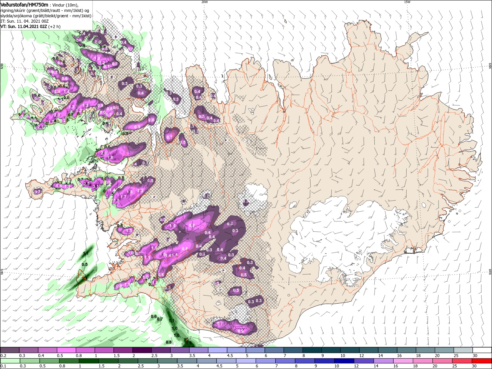This screenshot has height=369, width=492.
Task: Select the bright red swatch ending the rain scale
Action: coord(482,361)
